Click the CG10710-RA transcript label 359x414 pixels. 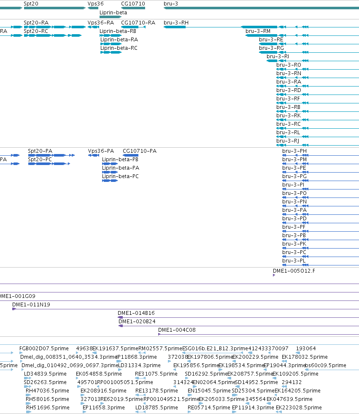138,23
